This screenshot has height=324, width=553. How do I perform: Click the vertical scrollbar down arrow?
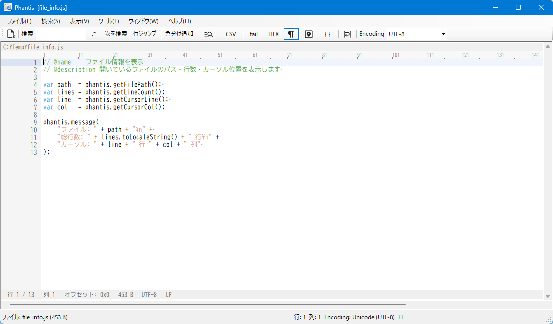coord(548,296)
